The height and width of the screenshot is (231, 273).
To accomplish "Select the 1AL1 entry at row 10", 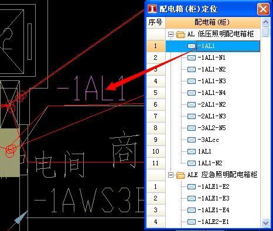I will (204, 151).
